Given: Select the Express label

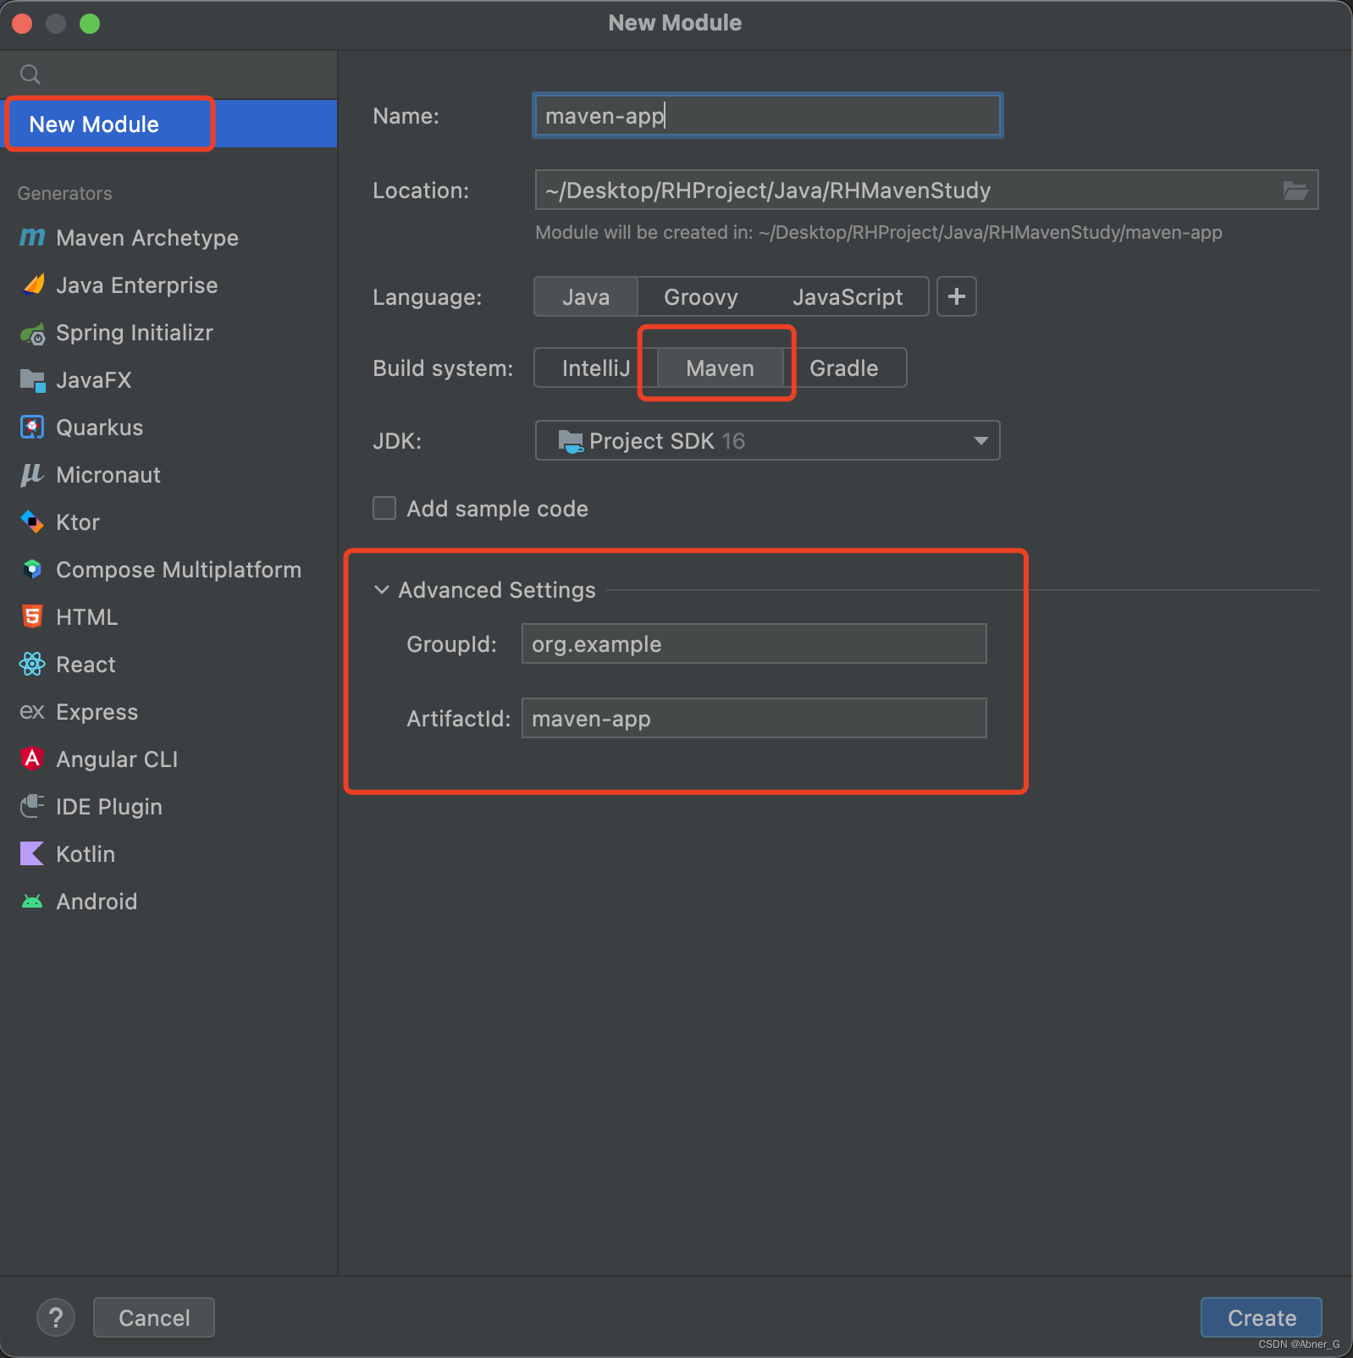Looking at the screenshot, I should click(x=97, y=712).
